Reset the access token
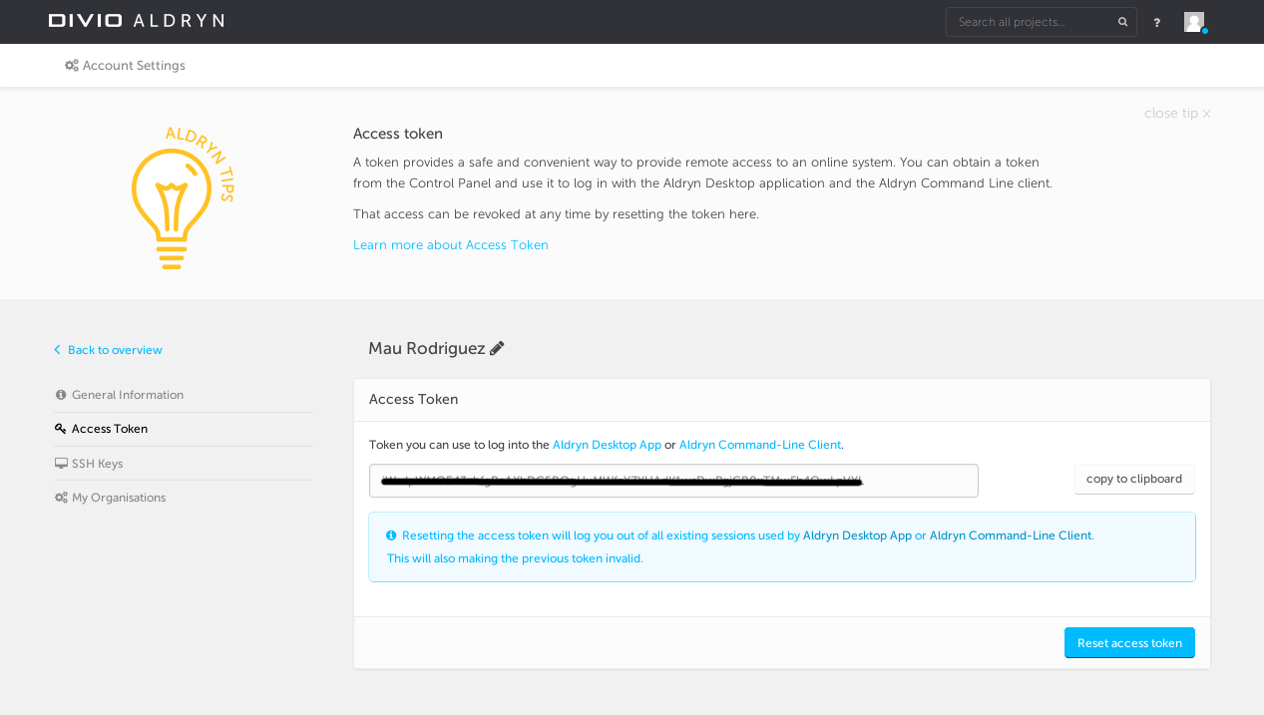The height and width of the screenshot is (715, 1264). (x=1129, y=643)
